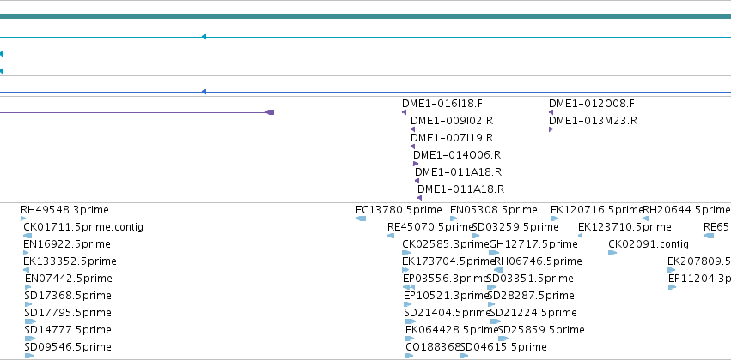Click the EP10521.3prime label
This screenshot has height=360, width=731.
tap(446, 296)
